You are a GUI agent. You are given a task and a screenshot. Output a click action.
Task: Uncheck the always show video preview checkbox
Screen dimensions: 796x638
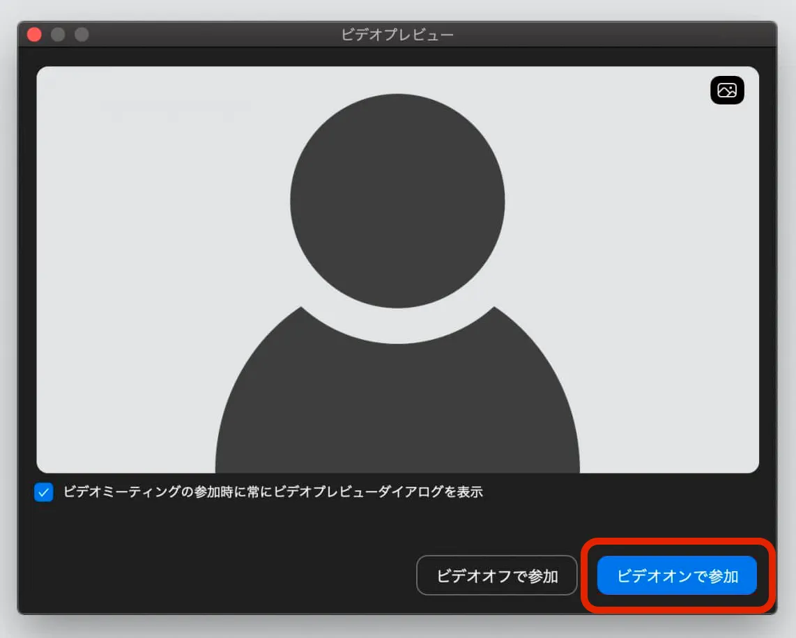pos(44,492)
